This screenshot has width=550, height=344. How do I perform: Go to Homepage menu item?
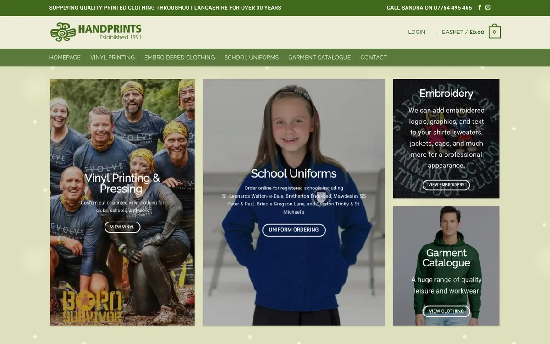coord(65,57)
